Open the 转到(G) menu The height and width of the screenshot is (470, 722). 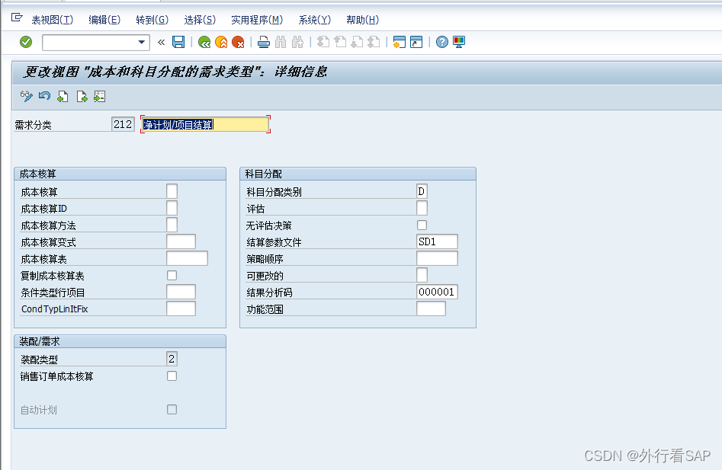click(152, 20)
